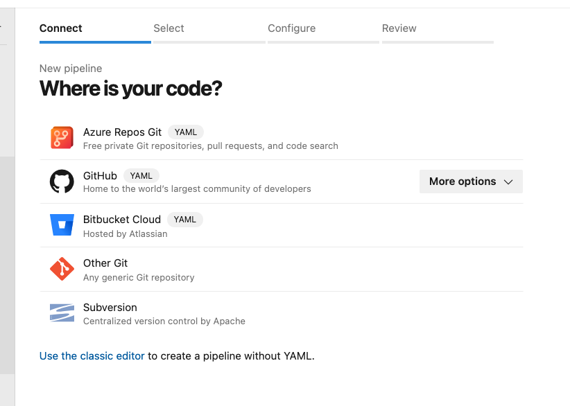This screenshot has height=406, width=570.
Task: Click 'Home to the world's largest community' text
Action: pos(197,189)
